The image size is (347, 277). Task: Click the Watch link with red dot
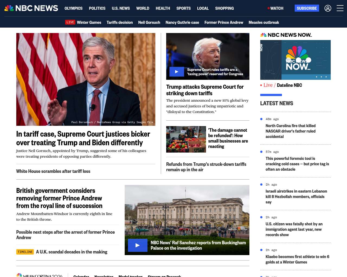(275, 8)
